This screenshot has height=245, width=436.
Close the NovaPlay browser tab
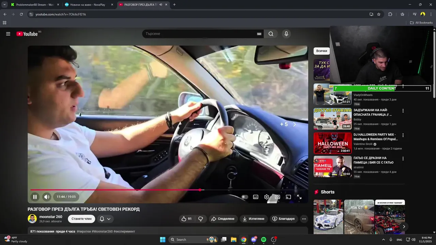(112, 5)
